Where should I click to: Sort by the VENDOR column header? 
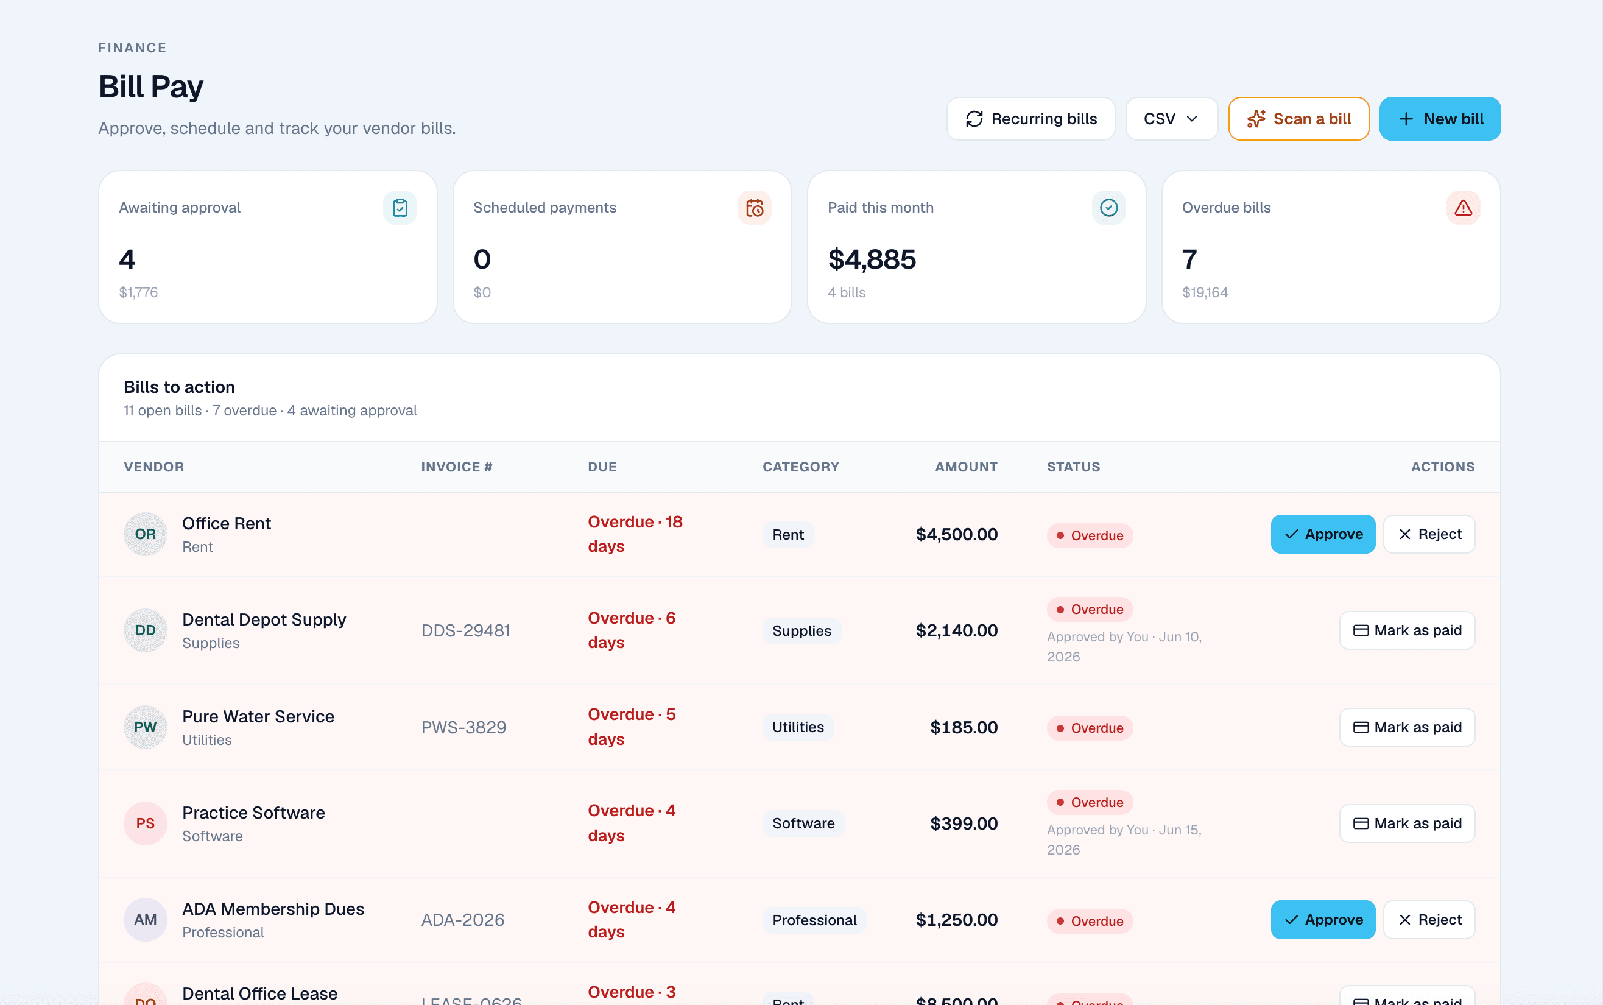[153, 467]
